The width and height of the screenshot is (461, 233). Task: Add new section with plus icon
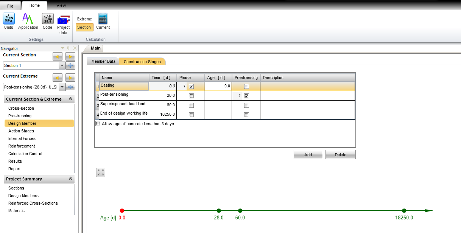pos(70,65)
